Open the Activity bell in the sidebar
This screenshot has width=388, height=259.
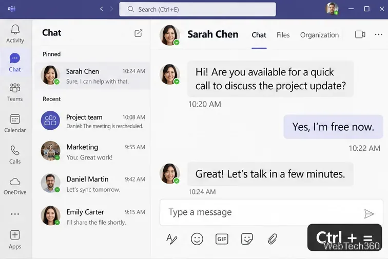coord(15,34)
